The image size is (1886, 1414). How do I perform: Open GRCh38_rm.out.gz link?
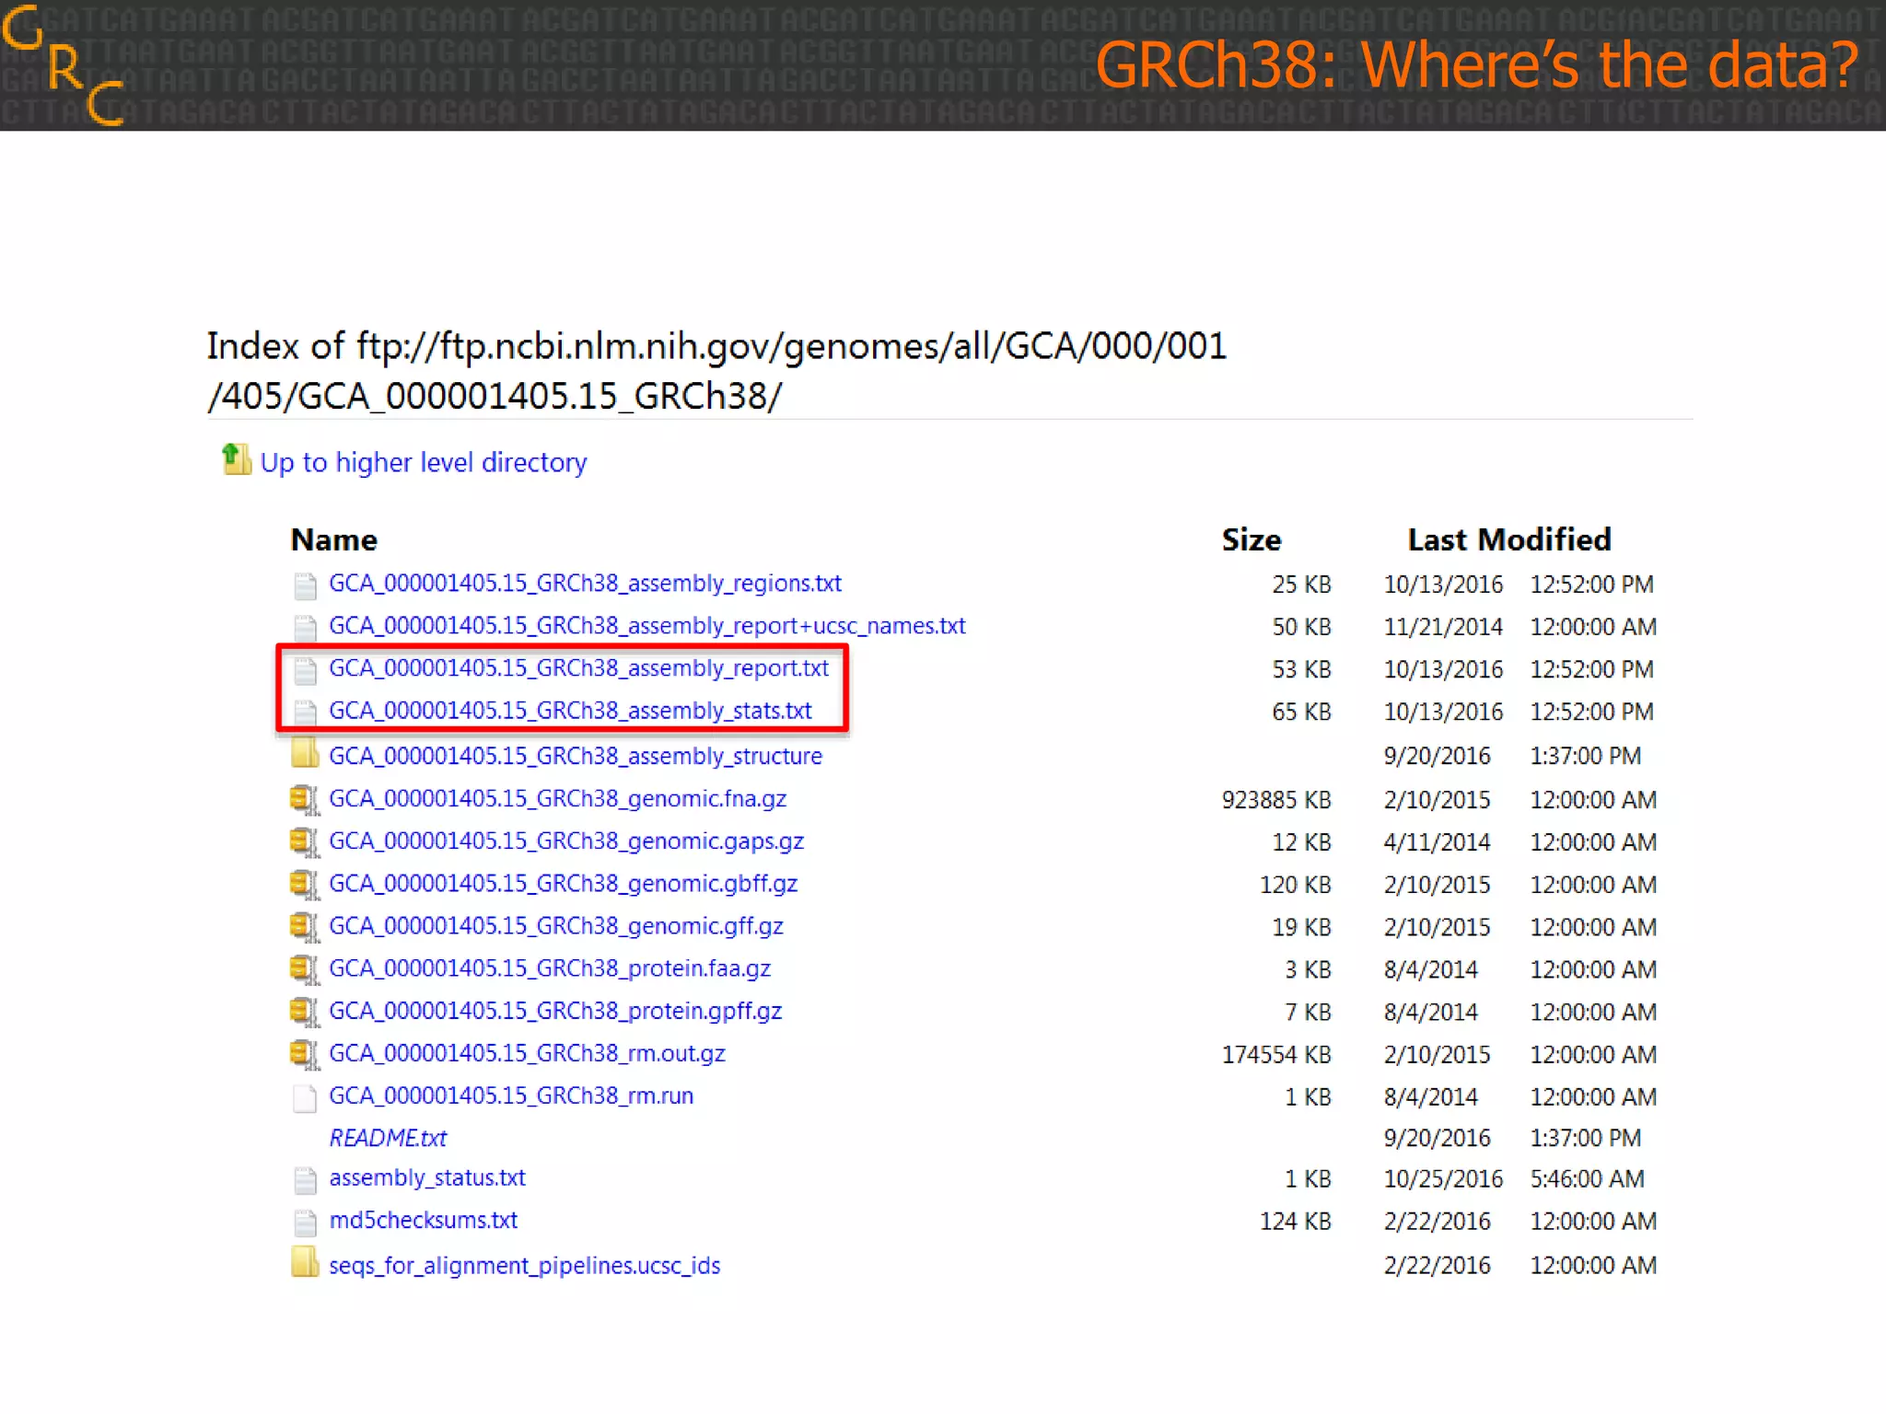click(x=527, y=1052)
